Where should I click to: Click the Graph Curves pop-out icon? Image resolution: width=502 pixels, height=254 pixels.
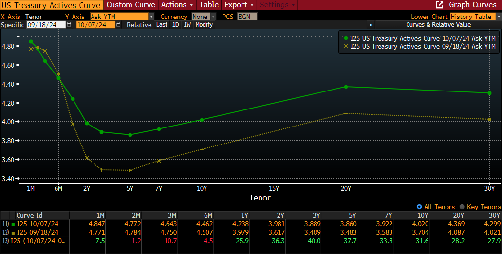click(439, 5)
